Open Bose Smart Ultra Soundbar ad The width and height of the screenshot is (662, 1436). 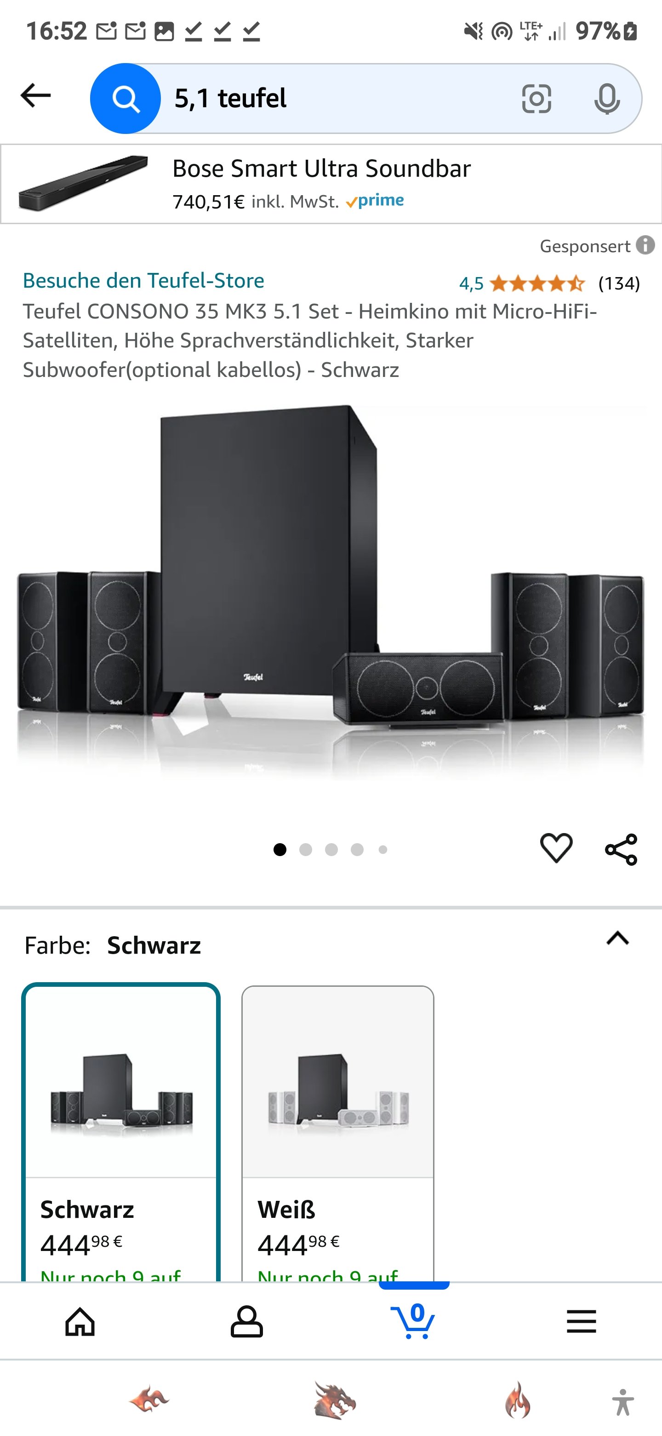[331, 184]
